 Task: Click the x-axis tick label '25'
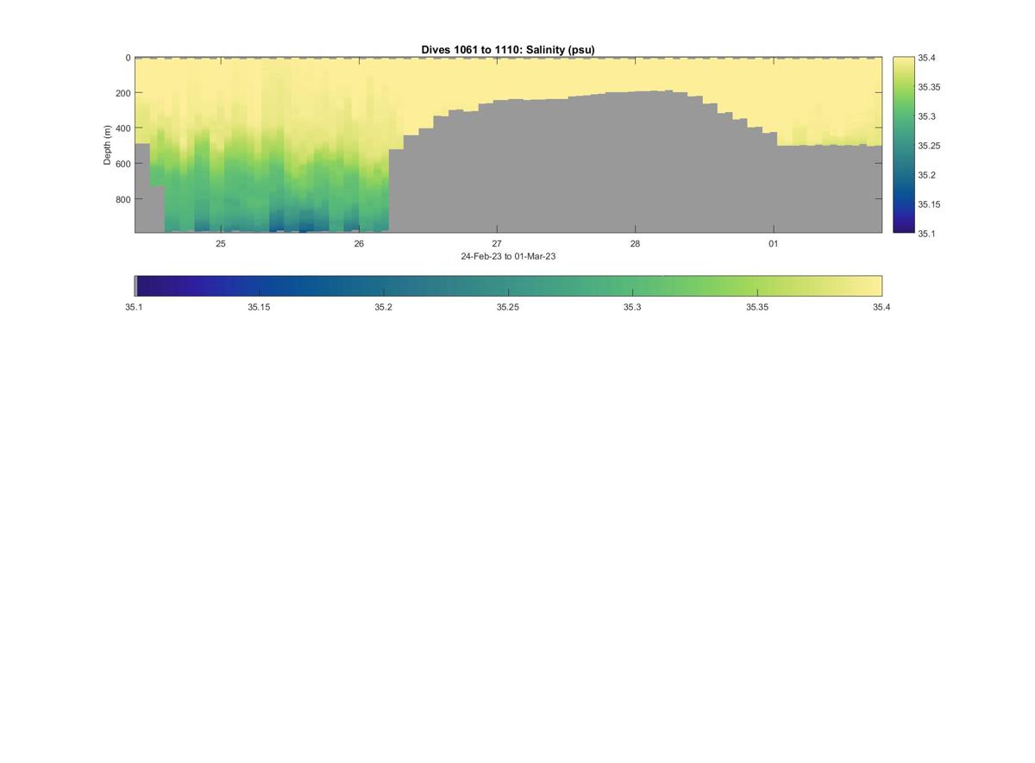click(221, 244)
